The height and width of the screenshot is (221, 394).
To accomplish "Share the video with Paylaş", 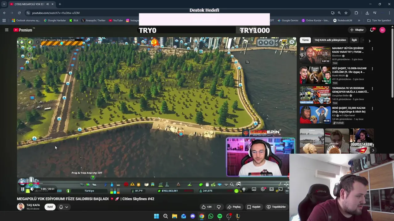I will click(234, 207).
